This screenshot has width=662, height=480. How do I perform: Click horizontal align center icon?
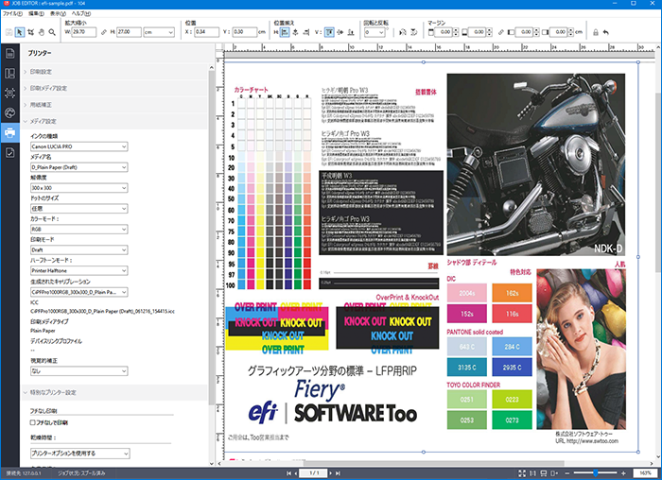coord(295,32)
